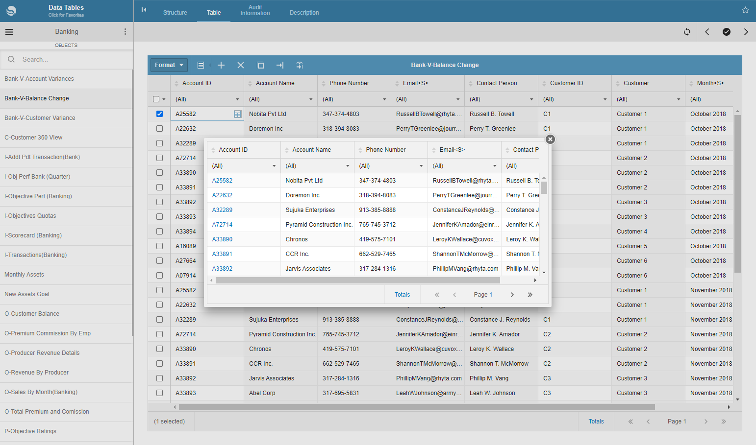The image size is (756, 445).
Task: Click Totals in the popup footer
Action: click(402, 295)
